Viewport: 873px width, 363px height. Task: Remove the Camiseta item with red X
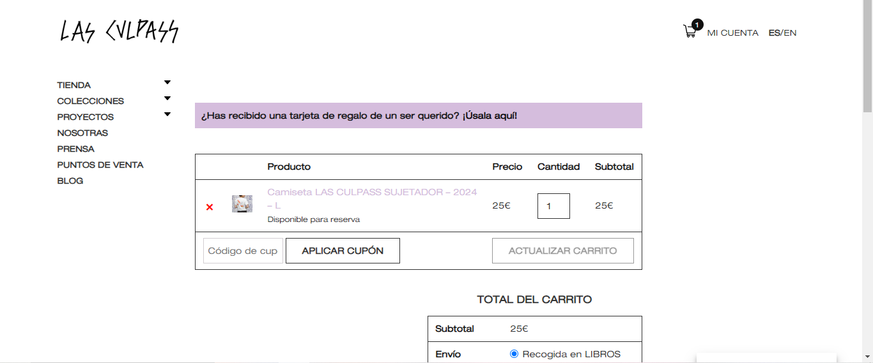210,207
